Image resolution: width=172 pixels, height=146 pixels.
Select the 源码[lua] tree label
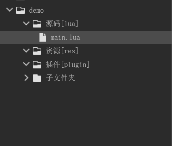(x=62, y=24)
